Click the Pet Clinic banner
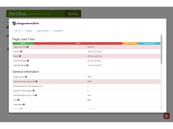The width and height of the screenshot is (173, 129). [44, 13]
